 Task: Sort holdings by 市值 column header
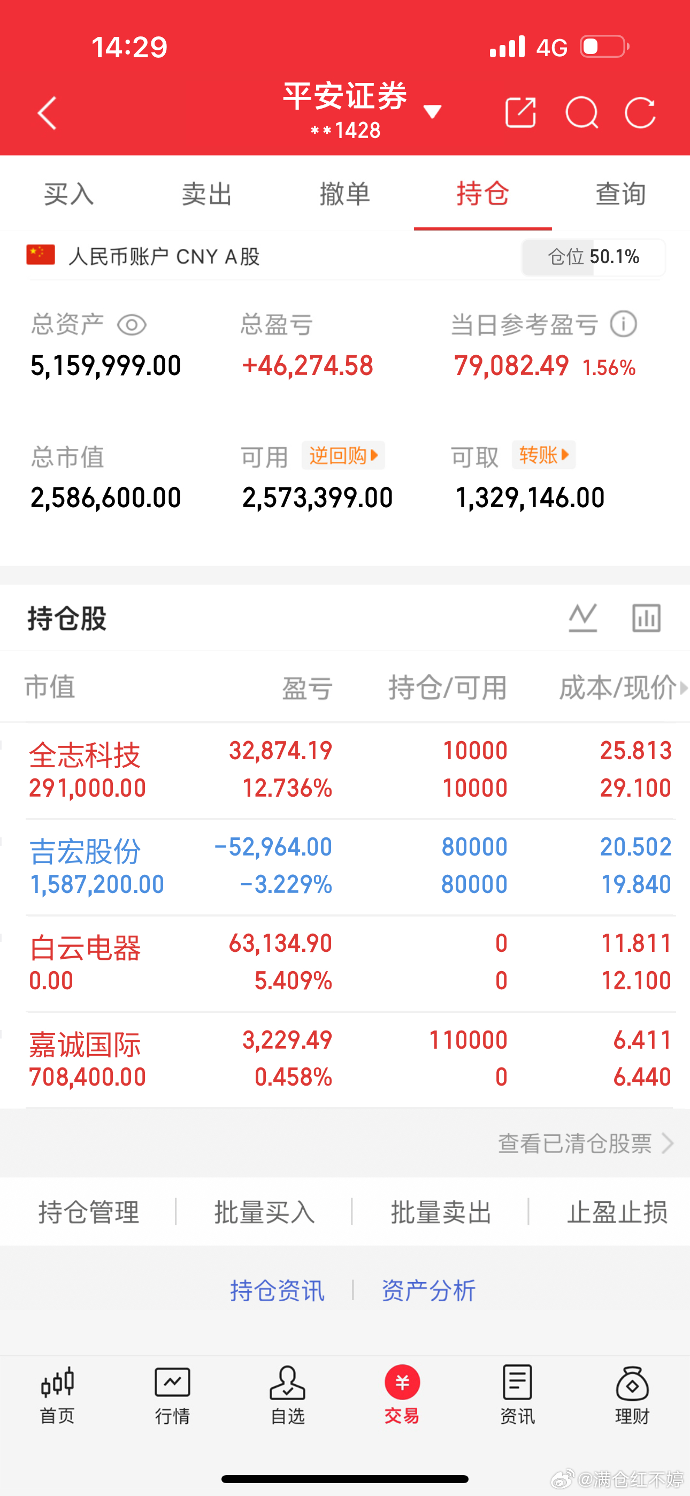[50, 687]
